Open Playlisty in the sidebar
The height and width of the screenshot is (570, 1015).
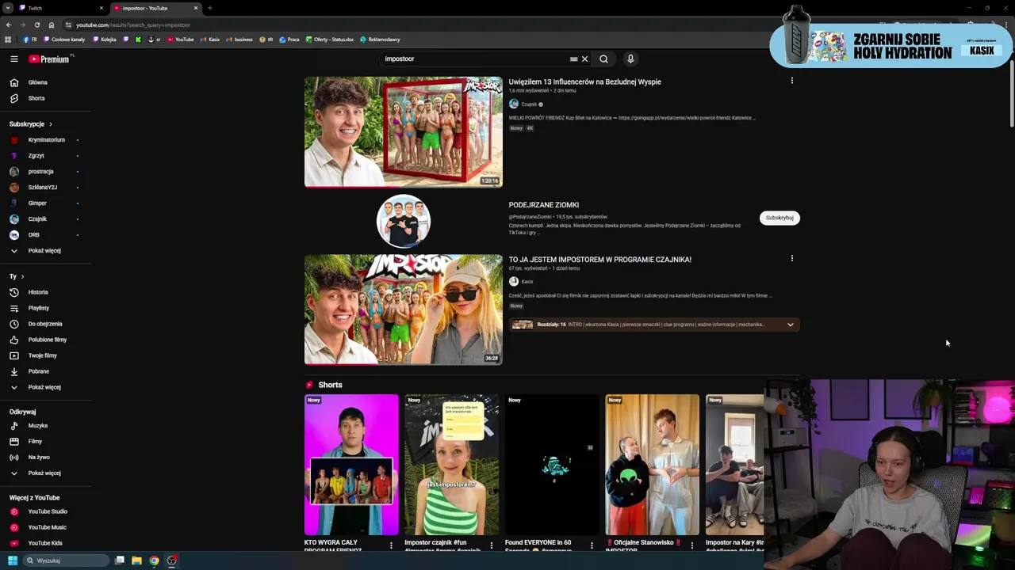coord(38,308)
